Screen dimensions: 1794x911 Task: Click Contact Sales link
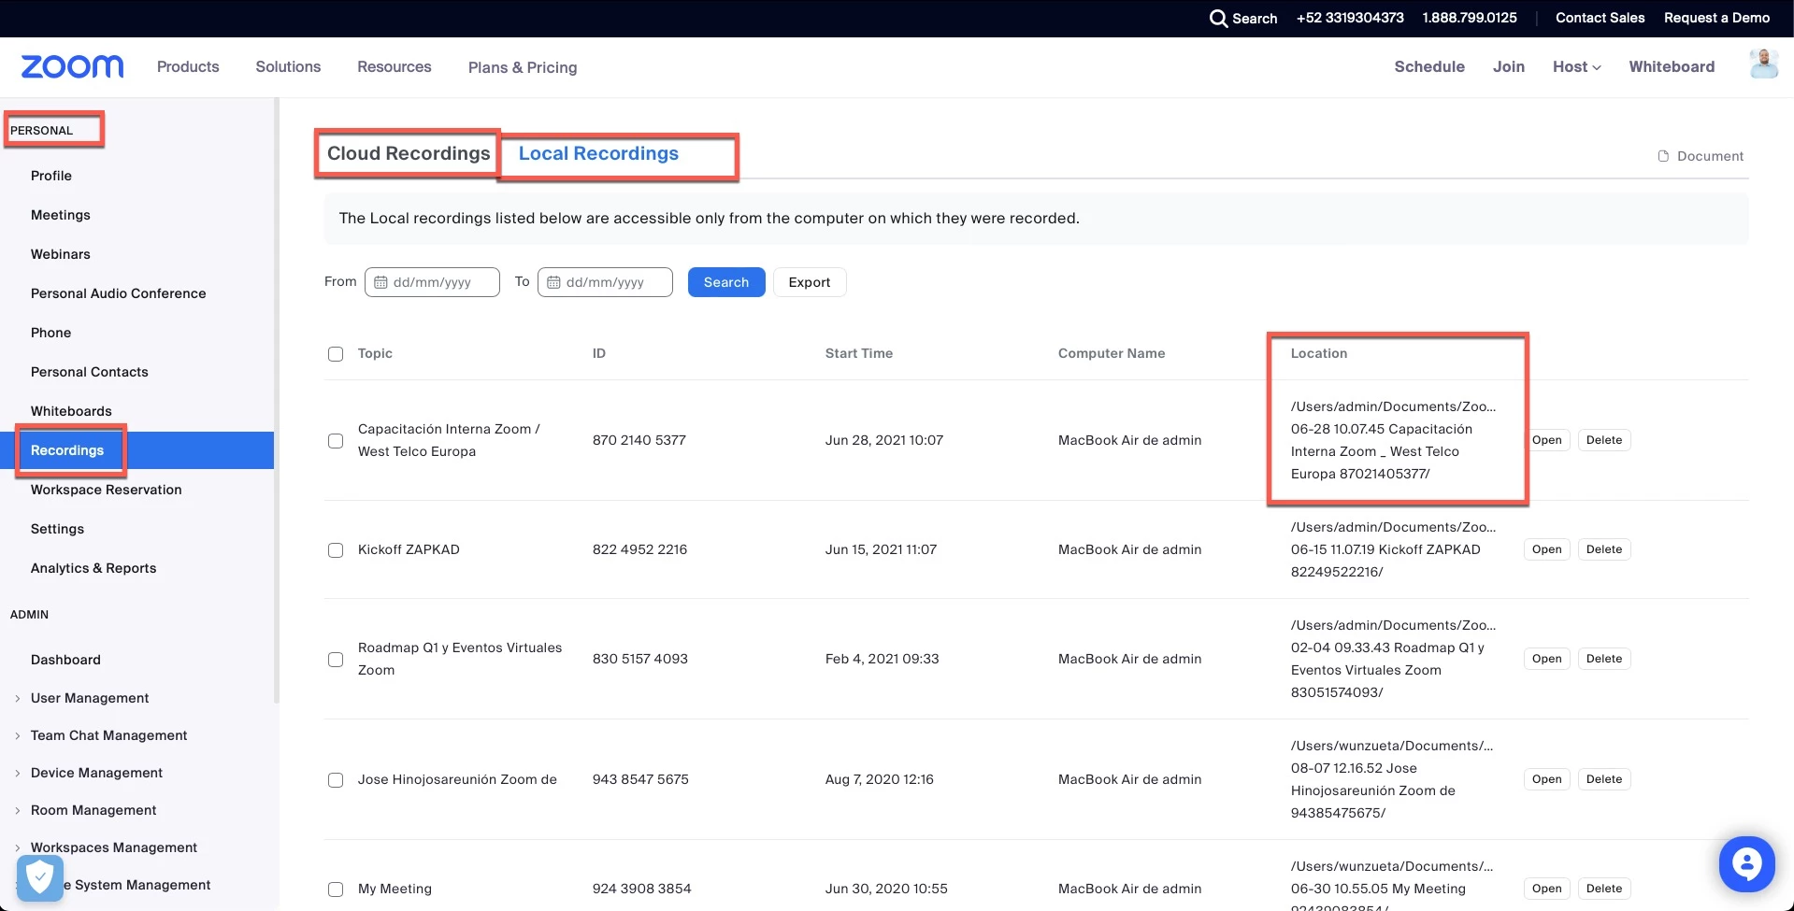pos(1600,18)
